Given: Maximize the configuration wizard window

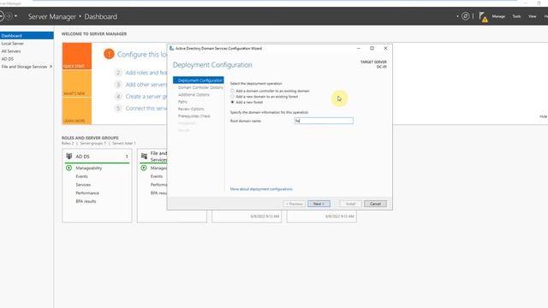Looking at the screenshot, I should [372, 48].
